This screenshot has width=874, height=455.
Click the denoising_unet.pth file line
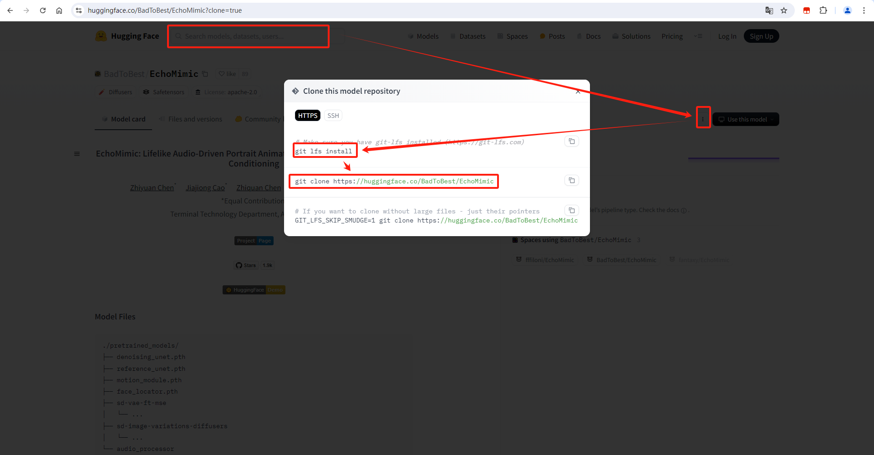[x=151, y=357]
